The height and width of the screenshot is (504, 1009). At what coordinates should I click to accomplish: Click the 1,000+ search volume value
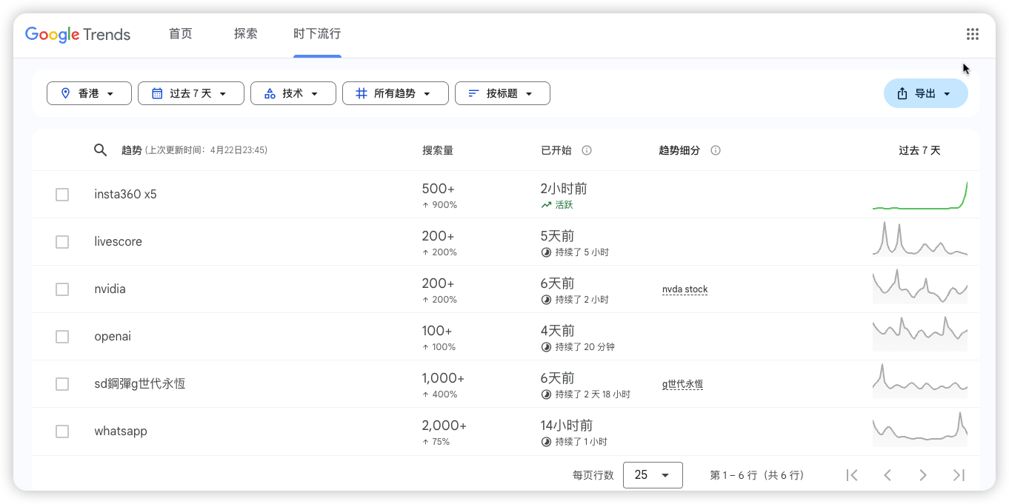(x=443, y=378)
